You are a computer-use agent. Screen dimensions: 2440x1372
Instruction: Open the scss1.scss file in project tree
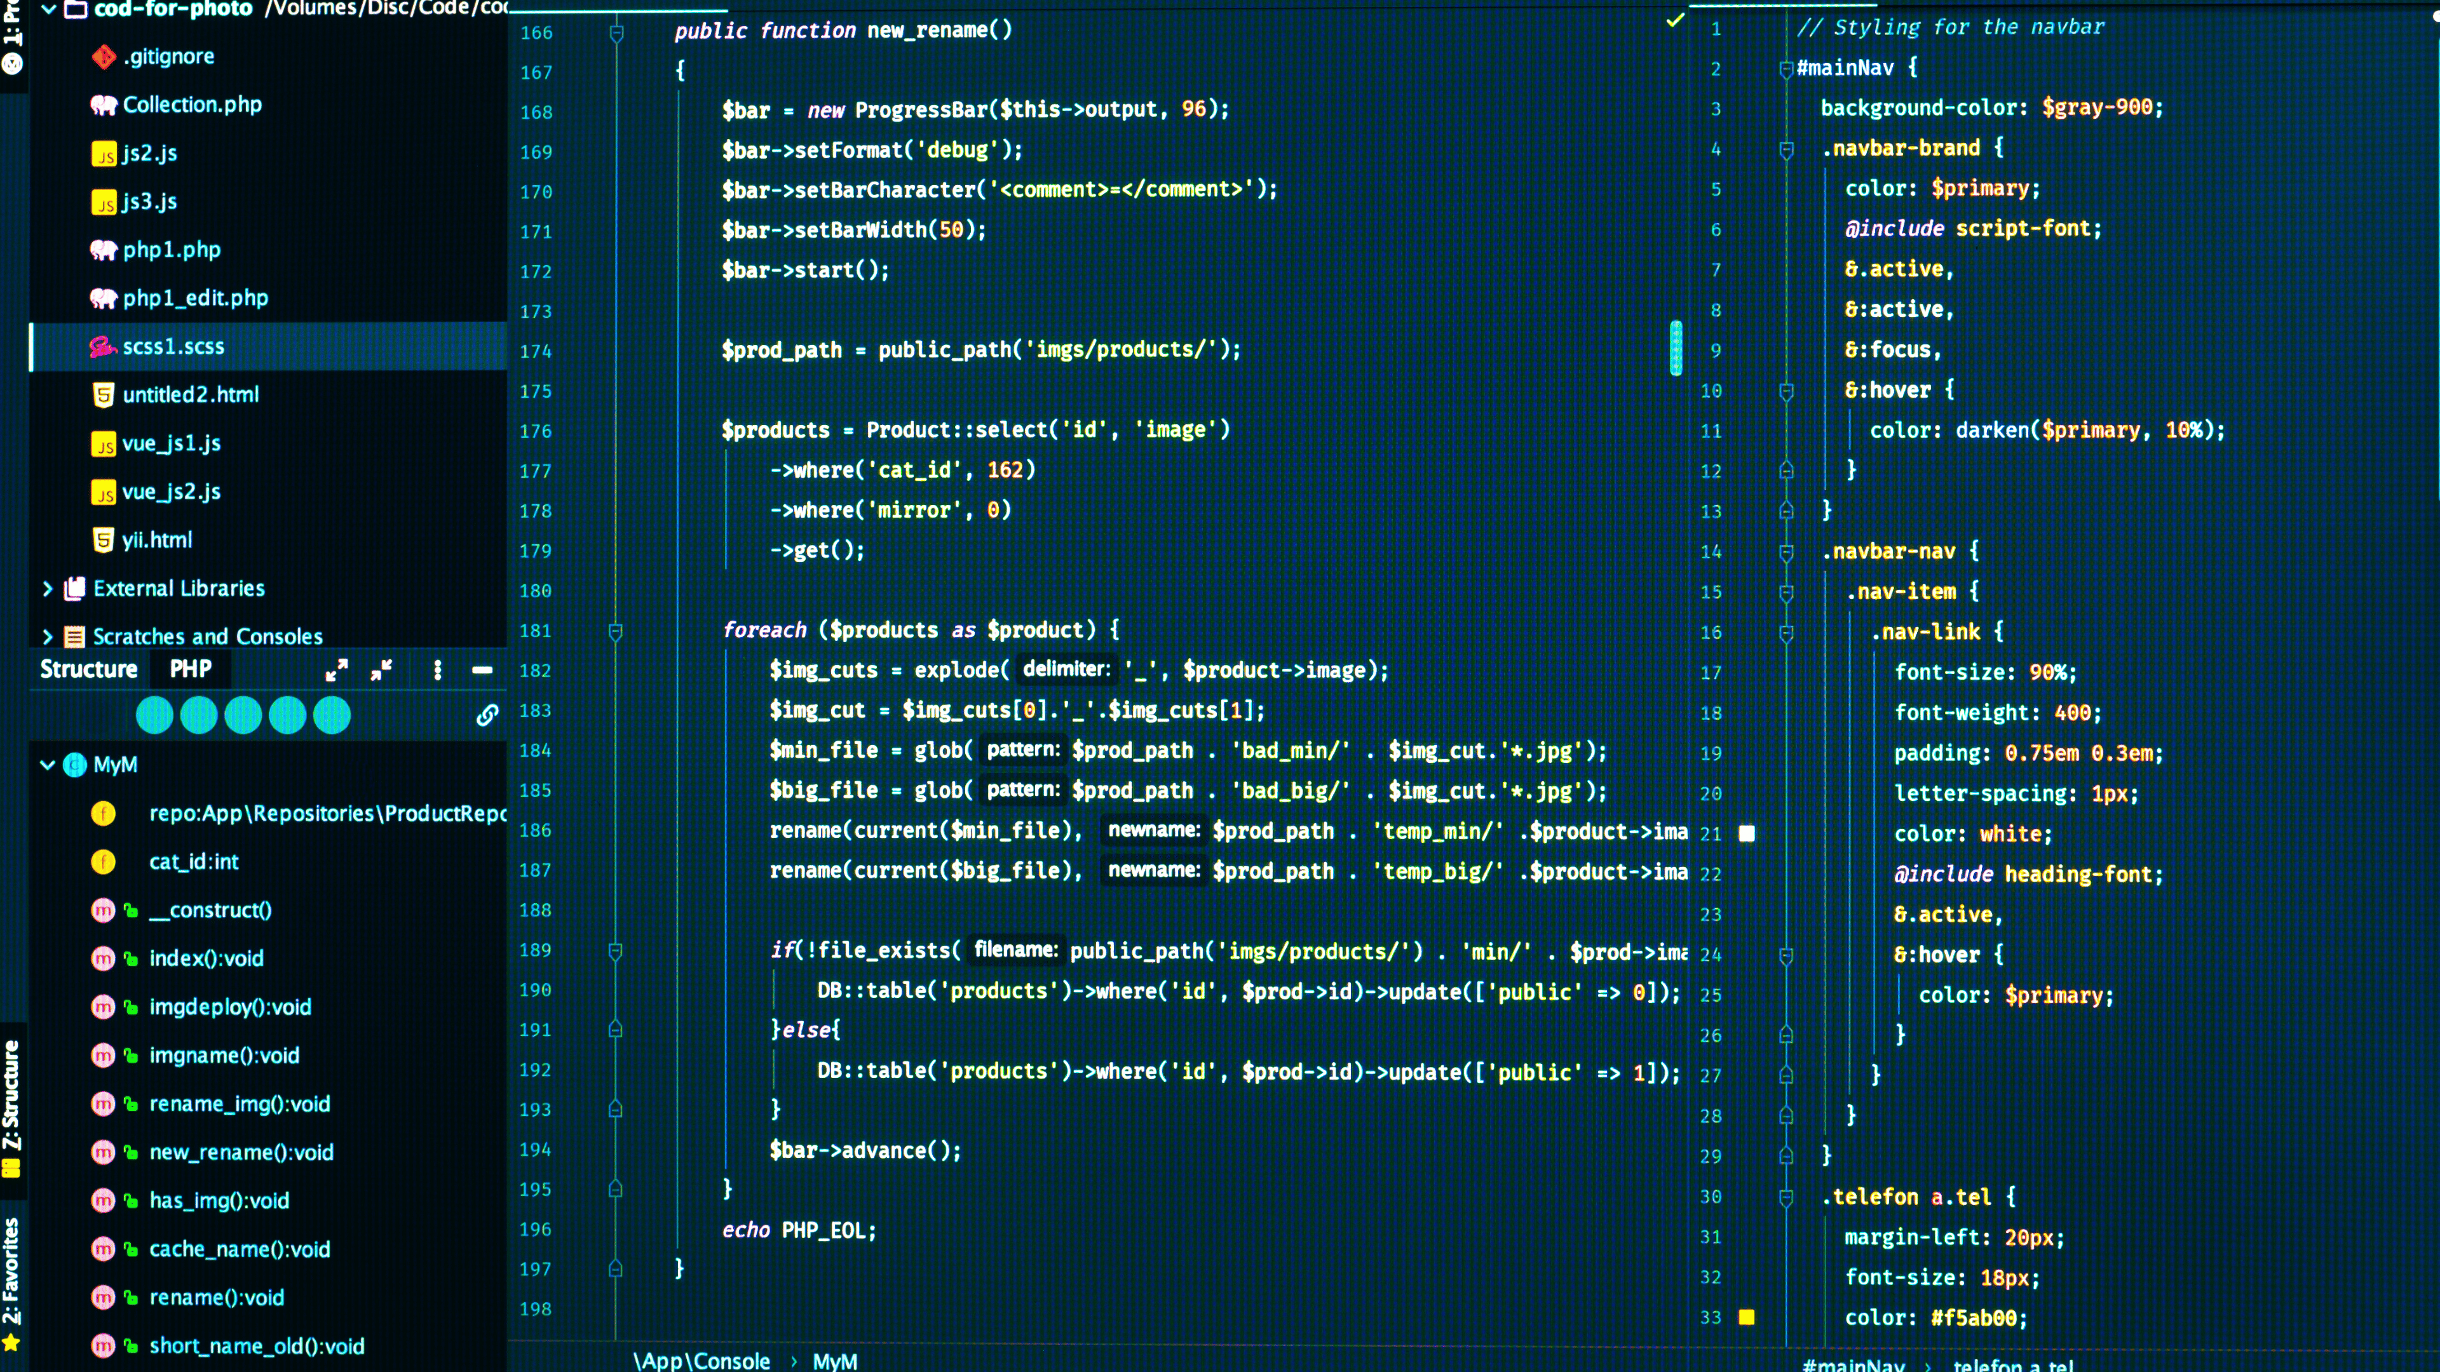(172, 346)
